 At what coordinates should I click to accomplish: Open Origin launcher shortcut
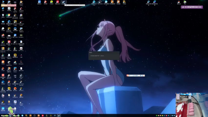(3, 69)
